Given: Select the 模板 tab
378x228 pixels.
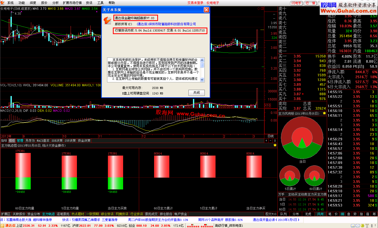Looking at the screenshot, I should (12, 141).
